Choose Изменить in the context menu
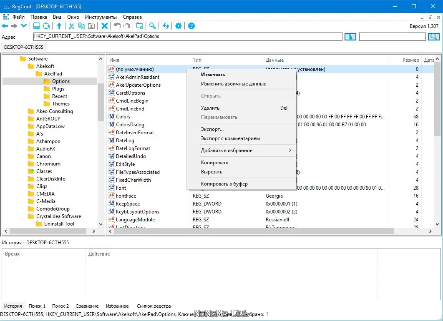443x321 pixels. (x=213, y=75)
